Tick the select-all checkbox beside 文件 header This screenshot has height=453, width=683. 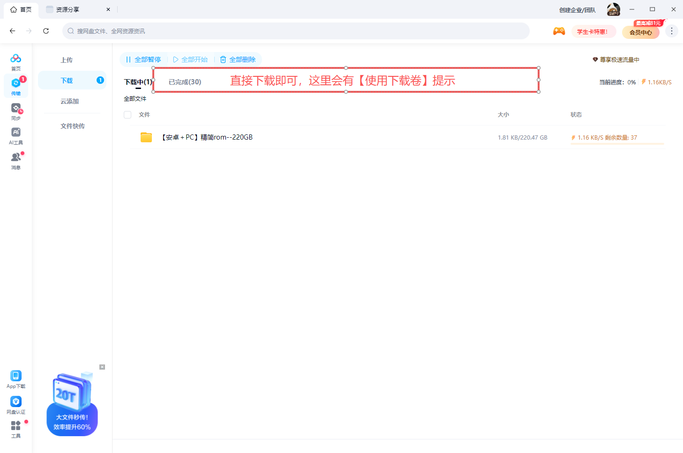click(128, 115)
